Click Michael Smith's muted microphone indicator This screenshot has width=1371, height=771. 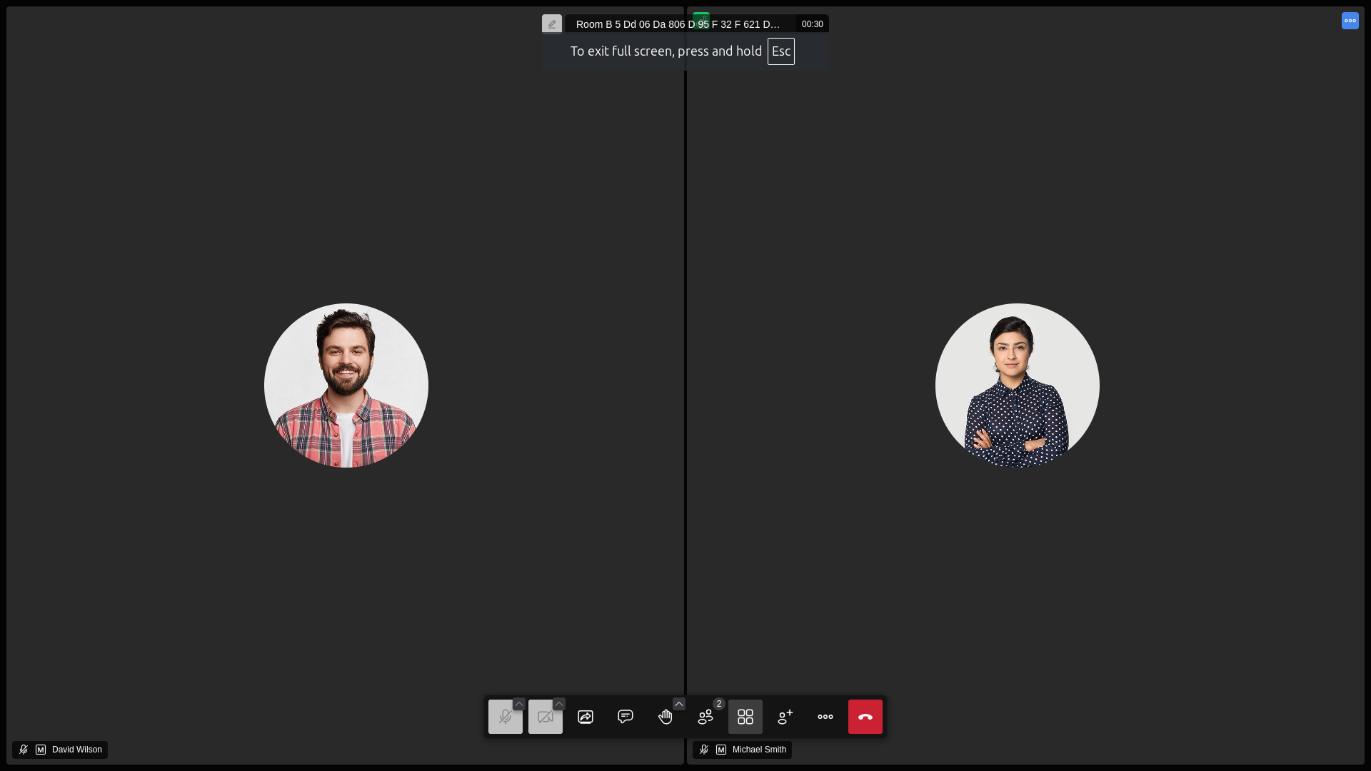coord(704,750)
